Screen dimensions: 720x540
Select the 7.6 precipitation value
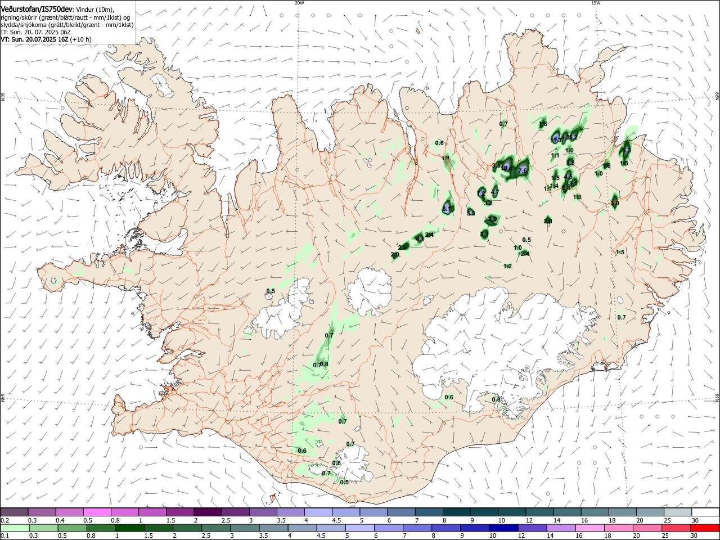pos(523,170)
